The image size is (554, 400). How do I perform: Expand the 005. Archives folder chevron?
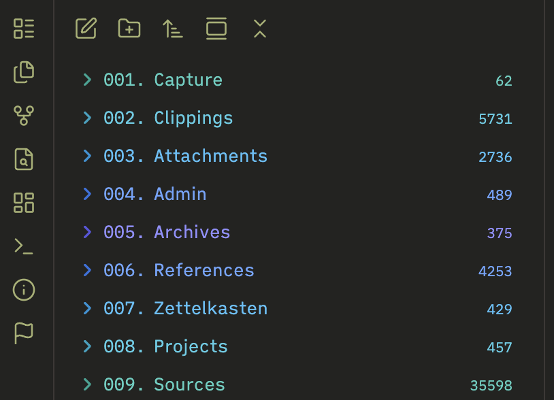click(87, 233)
